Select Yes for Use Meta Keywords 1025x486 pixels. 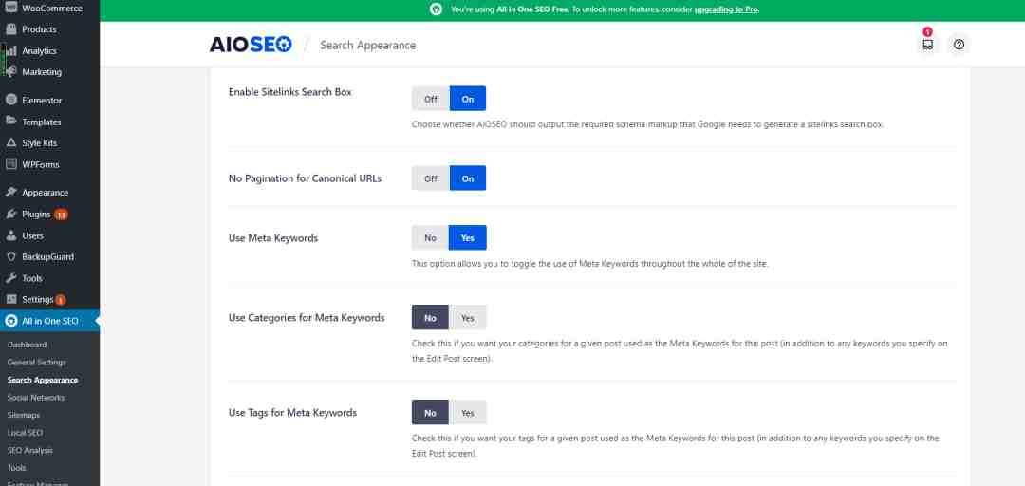pos(467,238)
